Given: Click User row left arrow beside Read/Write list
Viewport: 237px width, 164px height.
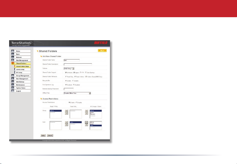Looking at the screenshot, I should click(66, 122).
